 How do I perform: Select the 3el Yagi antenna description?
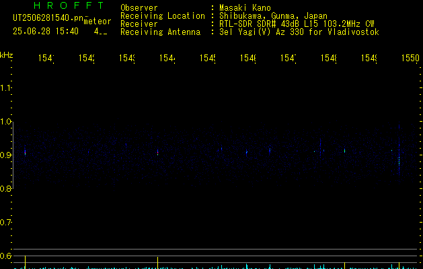point(299,32)
